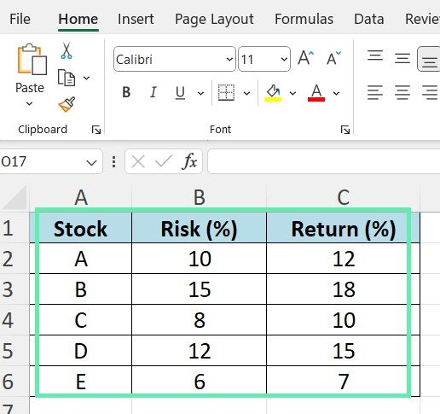The height and width of the screenshot is (414, 440).
Task: Click the Insert Function fx icon
Action: [x=190, y=161]
